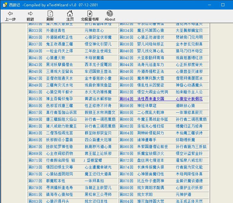
Task: Open chapter 第079回 寻洞擒妖逢老寿
Action: [70, 188]
